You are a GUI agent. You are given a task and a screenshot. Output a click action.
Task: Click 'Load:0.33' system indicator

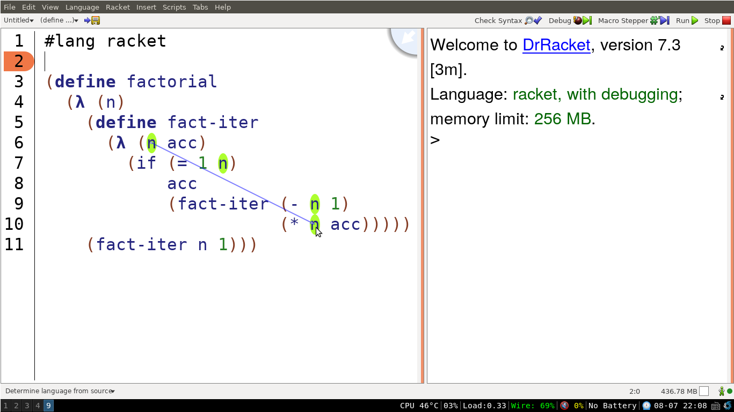(484, 406)
